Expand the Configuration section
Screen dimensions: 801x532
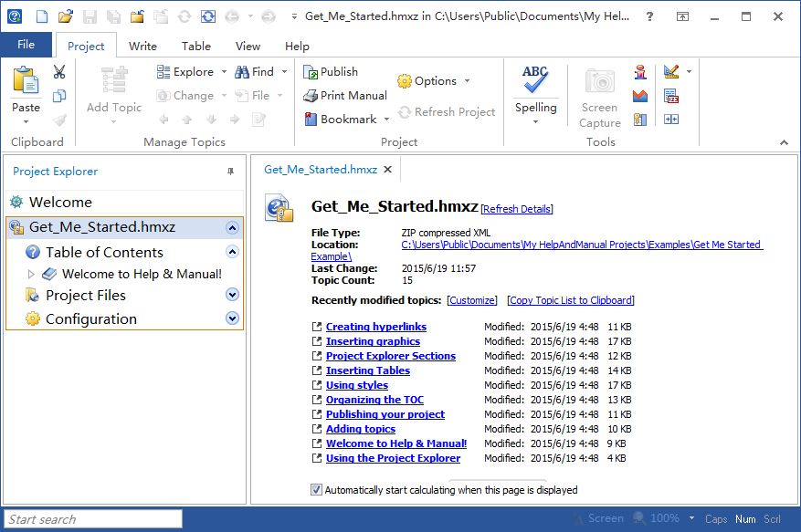[x=232, y=318]
